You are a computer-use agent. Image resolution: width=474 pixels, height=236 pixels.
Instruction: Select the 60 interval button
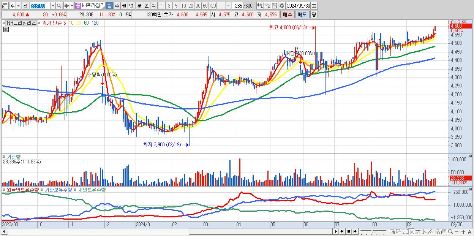(x=205, y=6)
